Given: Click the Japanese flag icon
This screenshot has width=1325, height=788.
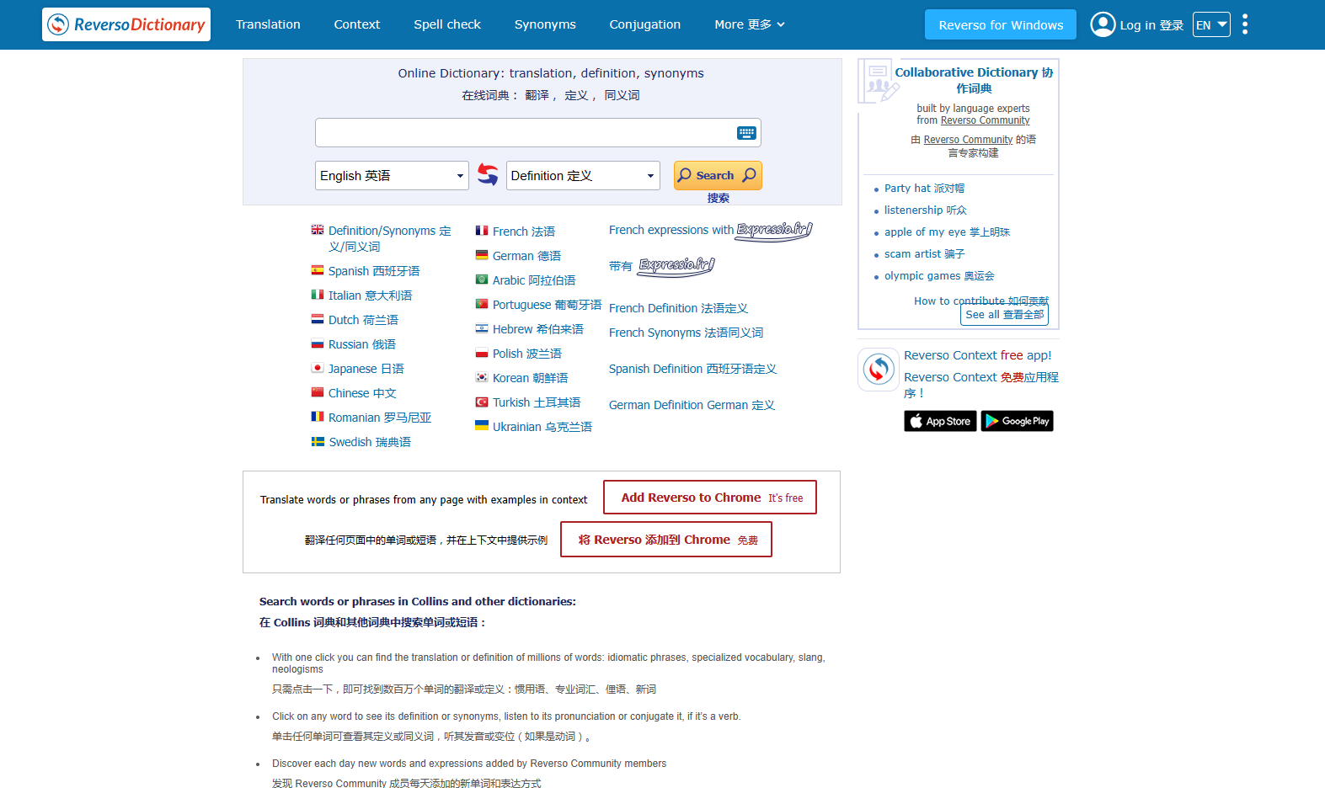Looking at the screenshot, I should 318,368.
